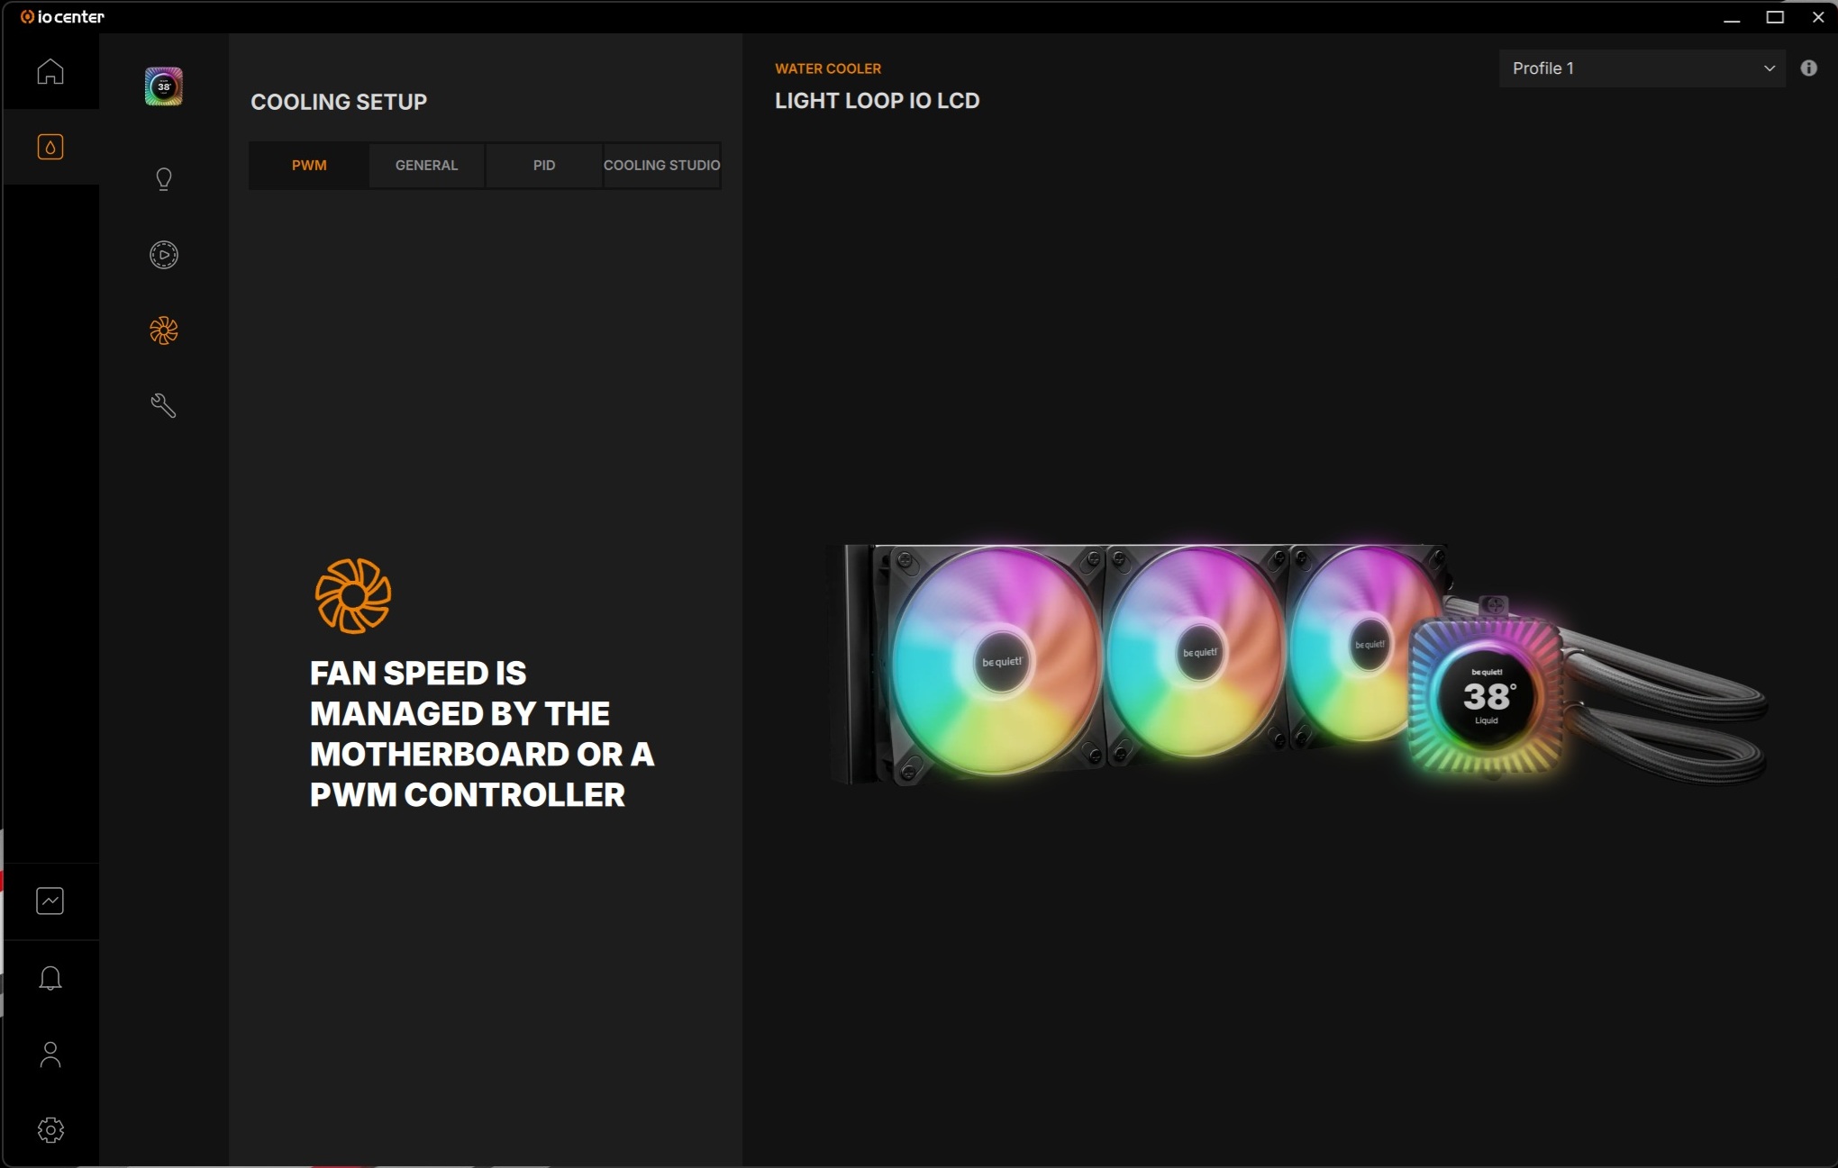The image size is (1838, 1168).
Task: Open the gear settings icon
Action: pyautogui.click(x=50, y=1130)
